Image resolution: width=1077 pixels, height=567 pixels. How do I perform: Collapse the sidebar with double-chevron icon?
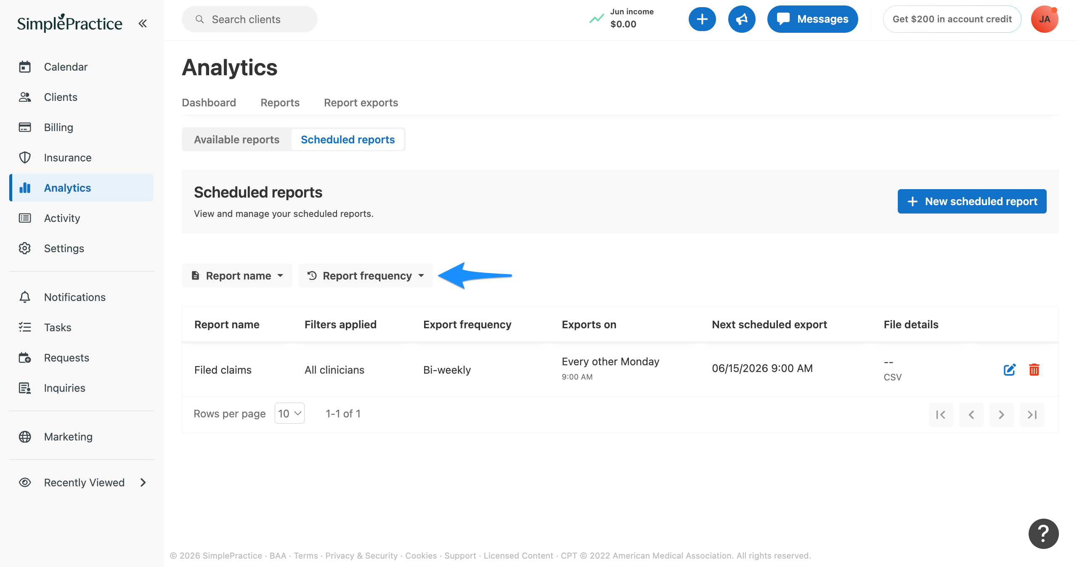point(143,24)
